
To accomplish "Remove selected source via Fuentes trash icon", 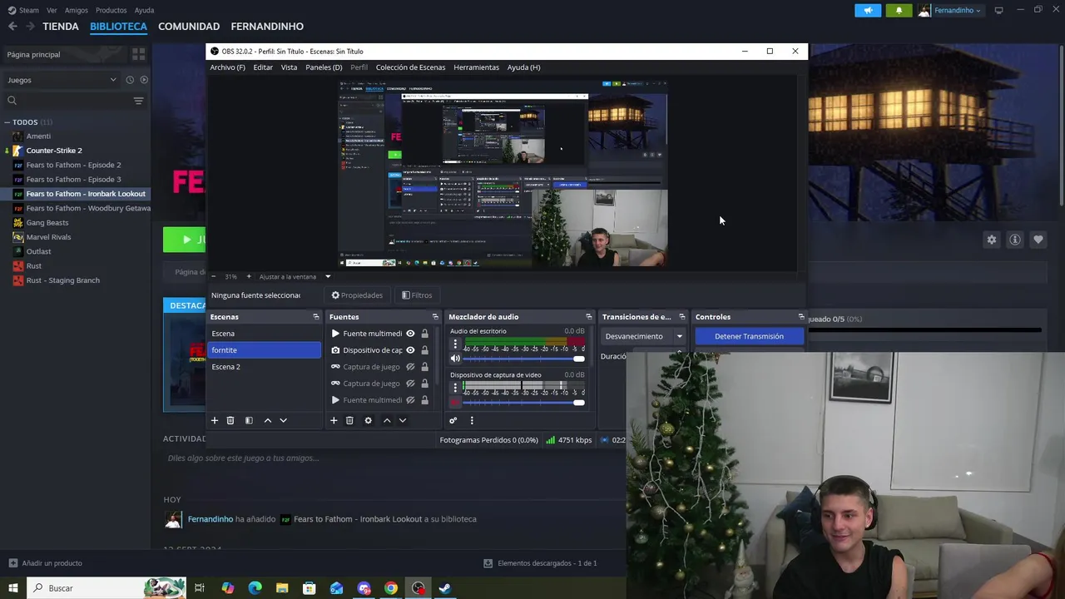I will tap(349, 420).
